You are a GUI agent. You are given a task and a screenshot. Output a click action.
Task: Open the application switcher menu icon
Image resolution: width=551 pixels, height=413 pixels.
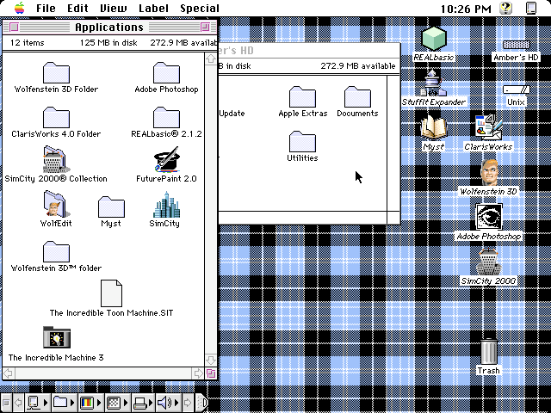[x=531, y=8]
